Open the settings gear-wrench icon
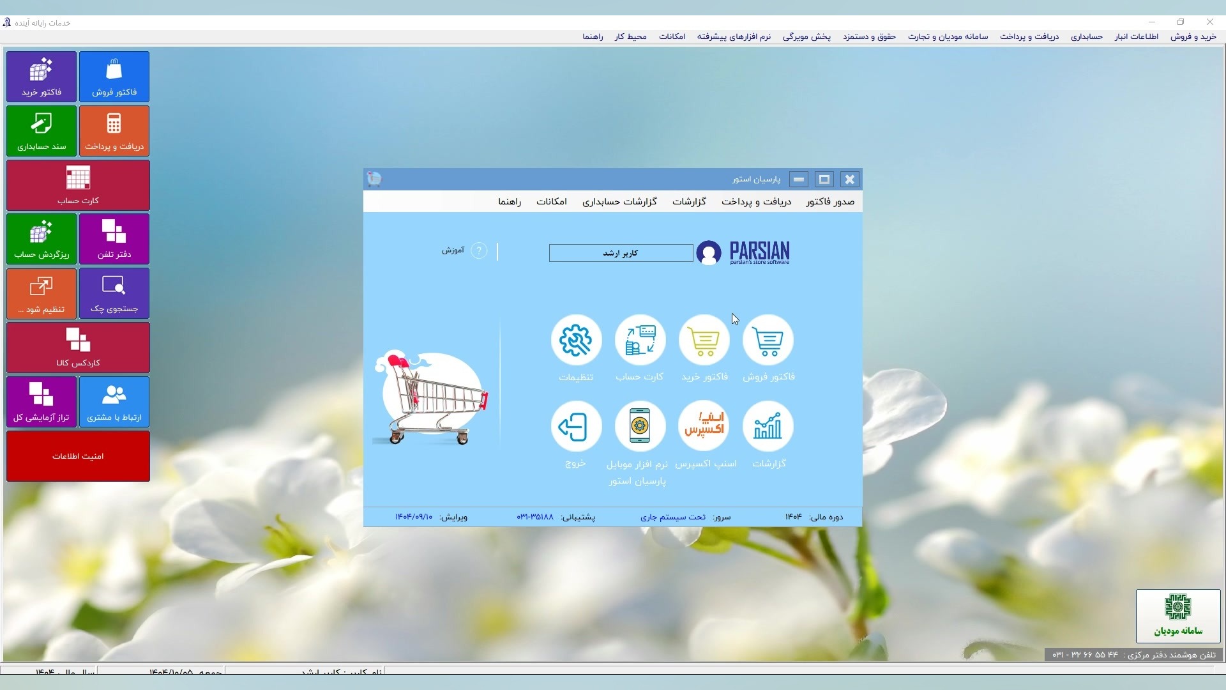The image size is (1226, 690). tap(576, 341)
